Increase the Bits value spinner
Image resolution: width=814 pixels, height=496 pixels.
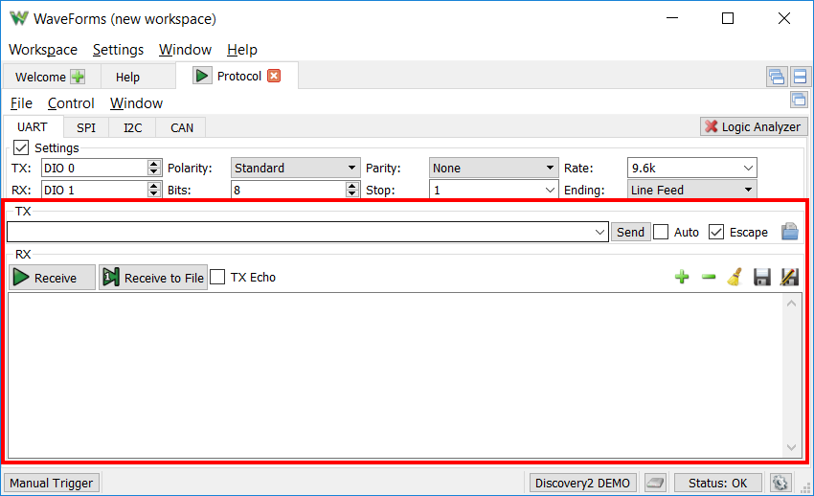352,186
